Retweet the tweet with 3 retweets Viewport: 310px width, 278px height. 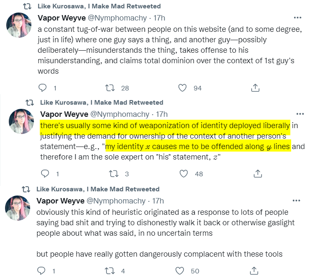(x=113, y=173)
